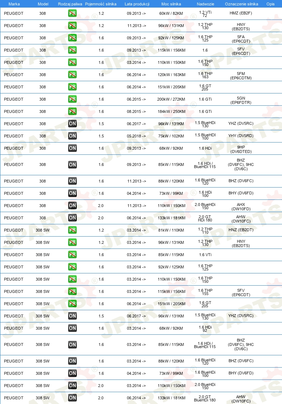Select the 75kW / 102KM power cell

click(x=171, y=136)
